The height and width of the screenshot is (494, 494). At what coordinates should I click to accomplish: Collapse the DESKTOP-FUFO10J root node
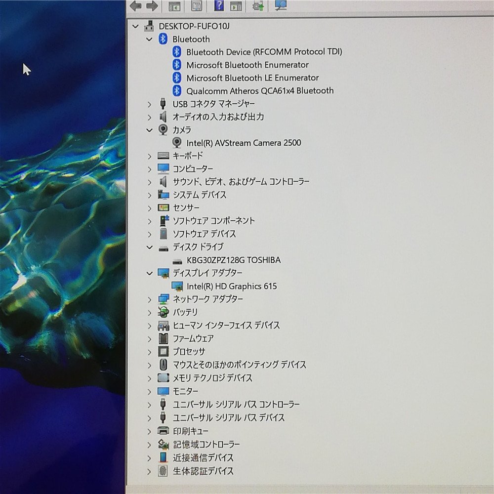pyautogui.click(x=135, y=26)
